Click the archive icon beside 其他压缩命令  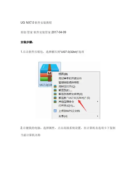[55, 102]
